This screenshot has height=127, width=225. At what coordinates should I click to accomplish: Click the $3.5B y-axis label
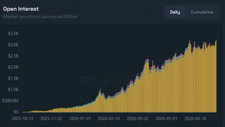tap(13, 34)
